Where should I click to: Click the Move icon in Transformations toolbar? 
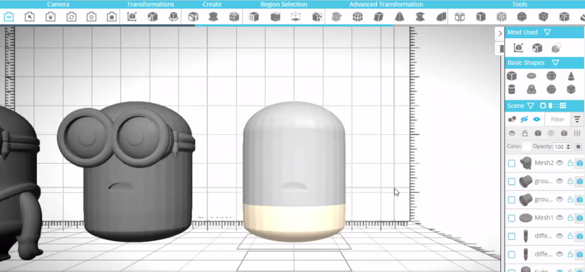[131, 17]
